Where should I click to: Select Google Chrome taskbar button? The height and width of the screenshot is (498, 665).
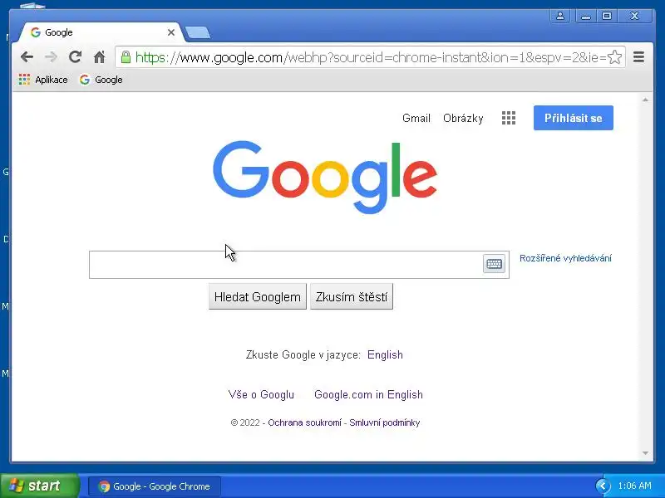(x=155, y=486)
